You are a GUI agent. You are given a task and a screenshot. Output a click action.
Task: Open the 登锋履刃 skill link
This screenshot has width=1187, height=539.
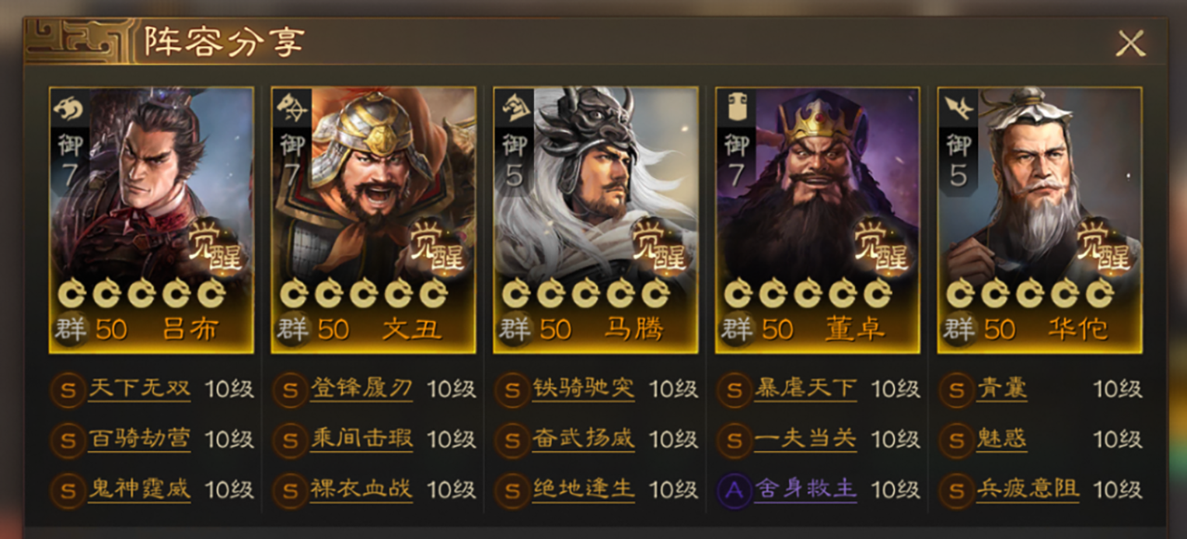[x=362, y=389]
